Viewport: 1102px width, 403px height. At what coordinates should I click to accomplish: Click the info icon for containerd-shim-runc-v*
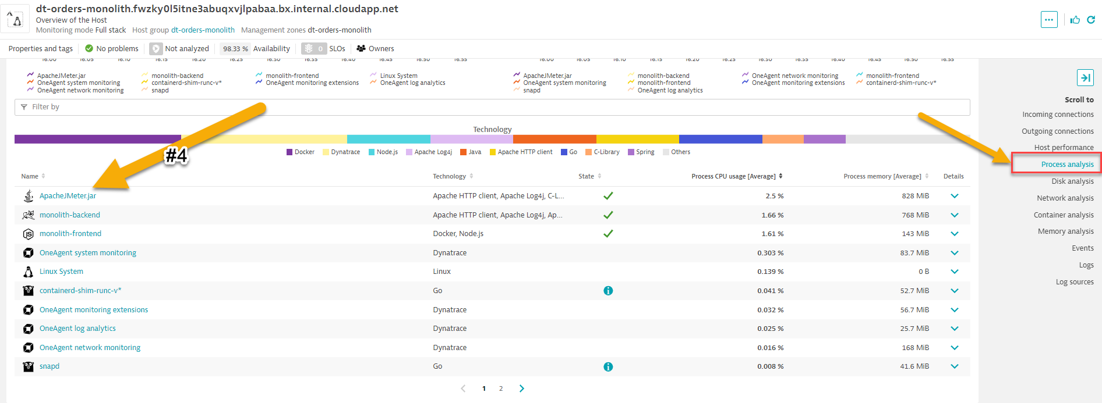click(608, 291)
